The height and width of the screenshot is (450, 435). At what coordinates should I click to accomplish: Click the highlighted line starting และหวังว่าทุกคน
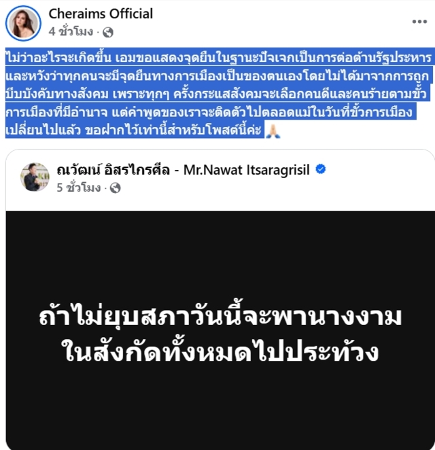217,75
